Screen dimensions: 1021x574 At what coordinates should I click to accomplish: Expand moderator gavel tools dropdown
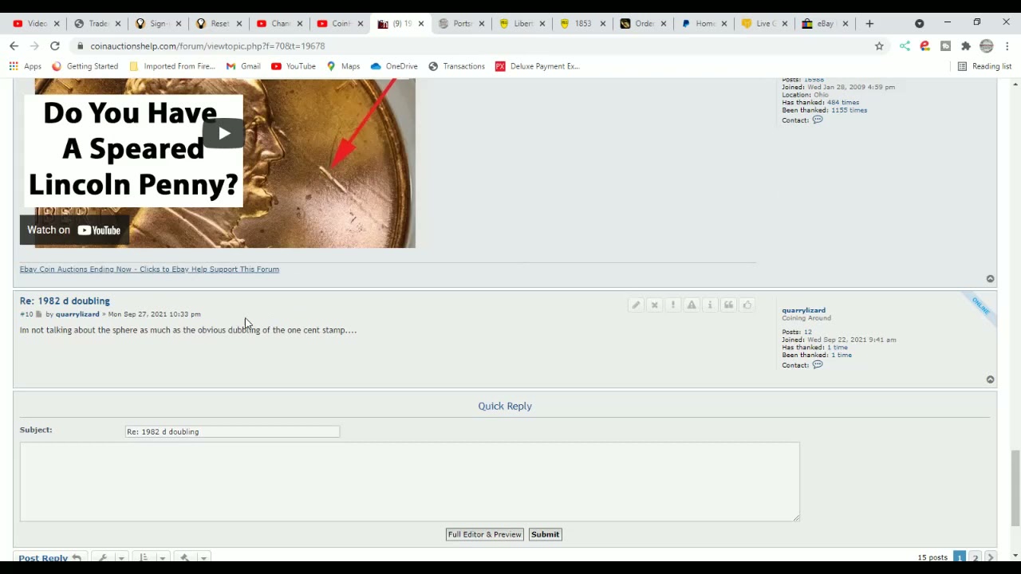coord(192,557)
